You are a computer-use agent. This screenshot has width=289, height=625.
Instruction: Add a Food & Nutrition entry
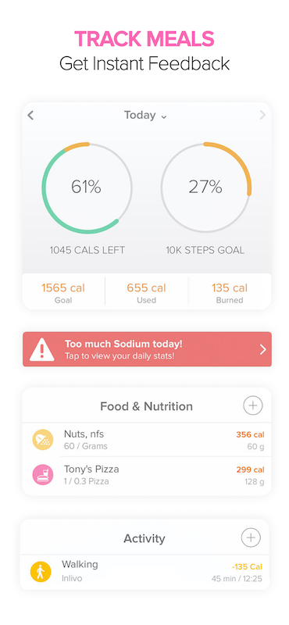point(253,405)
